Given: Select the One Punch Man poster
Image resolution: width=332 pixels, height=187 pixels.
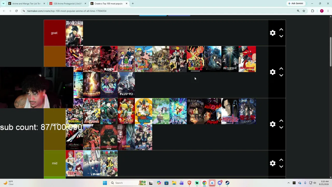Looking at the screenshot, I should (x=247, y=59).
